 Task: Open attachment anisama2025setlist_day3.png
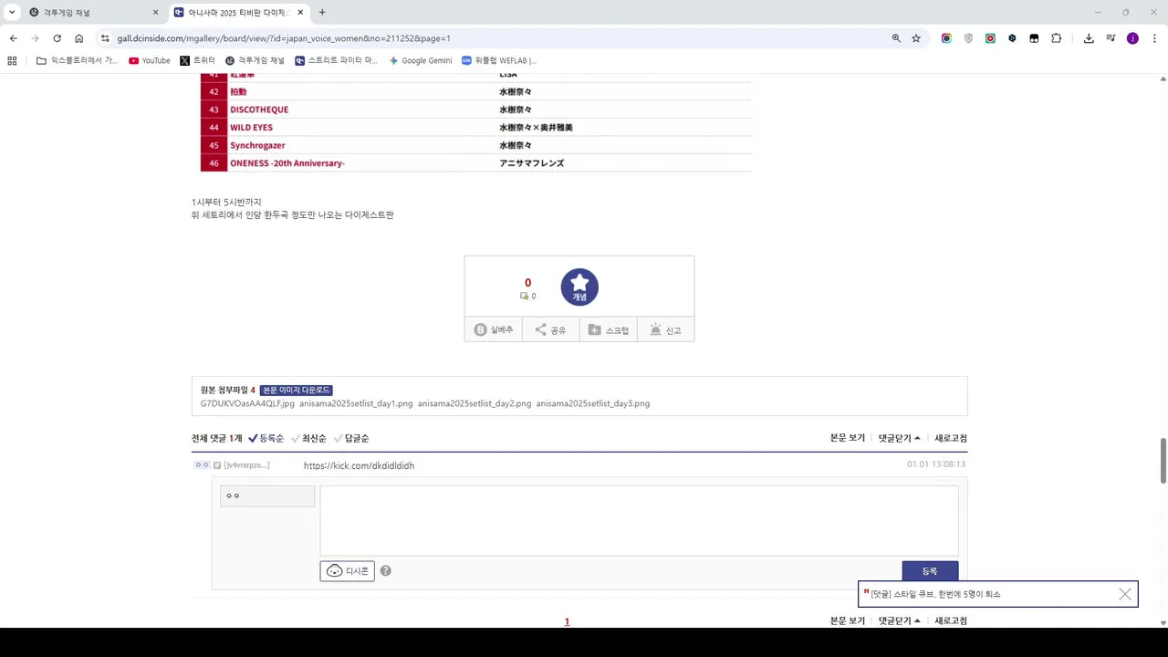(593, 403)
